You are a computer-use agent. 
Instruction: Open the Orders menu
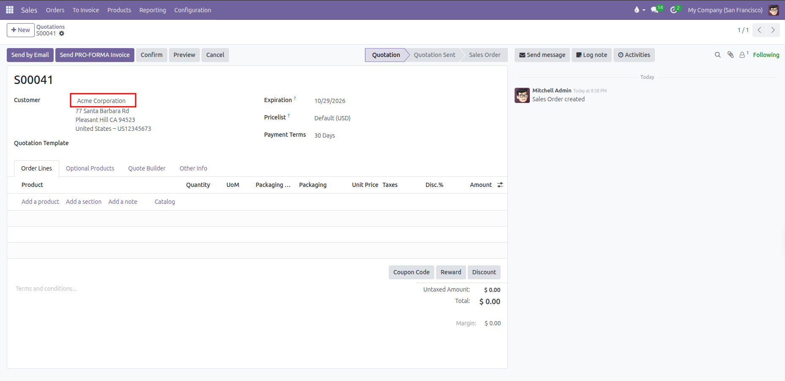[x=55, y=10]
